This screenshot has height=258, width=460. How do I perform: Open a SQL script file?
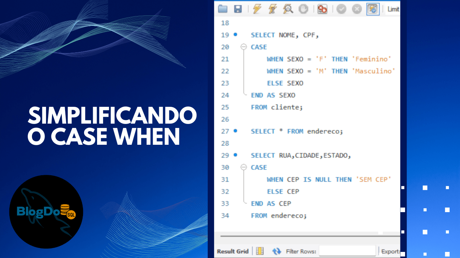click(x=222, y=9)
